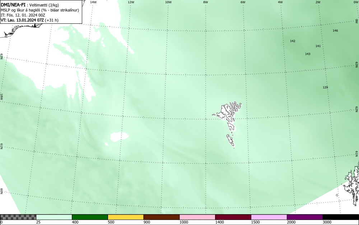Select the brown 900–1000 legend swatch
The height and width of the screenshot is (225, 359).
click(162, 217)
